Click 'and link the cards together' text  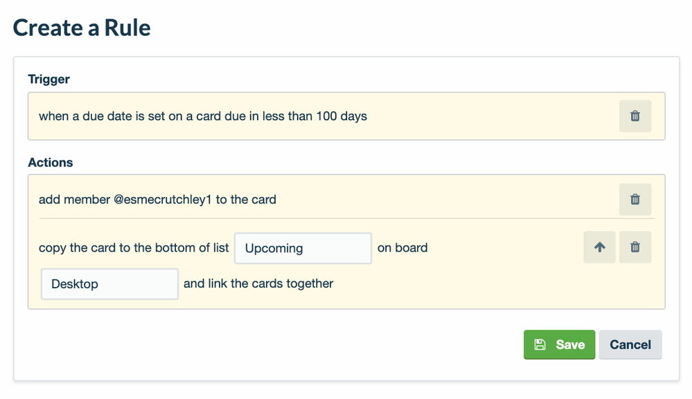pos(258,284)
